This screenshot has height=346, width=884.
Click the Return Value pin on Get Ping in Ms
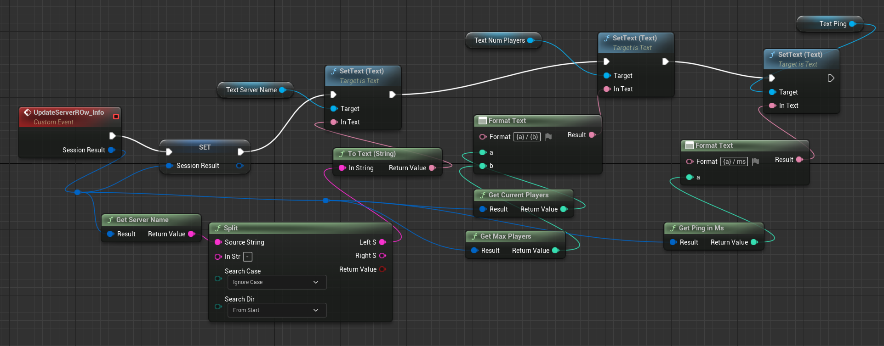click(x=754, y=242)
